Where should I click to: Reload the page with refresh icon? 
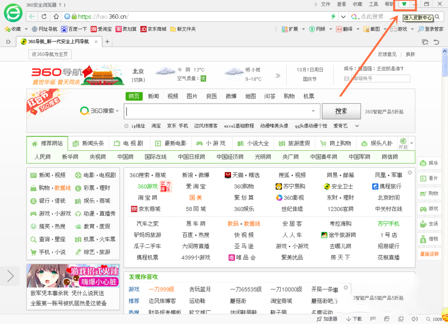tap(44, 16)
